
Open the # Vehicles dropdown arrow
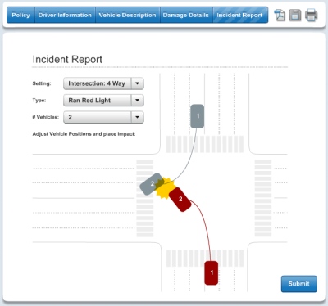tap(138, 117)
